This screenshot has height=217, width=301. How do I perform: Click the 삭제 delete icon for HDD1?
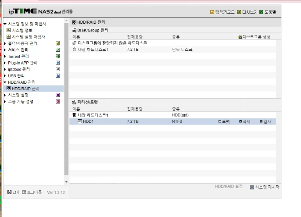240,121
